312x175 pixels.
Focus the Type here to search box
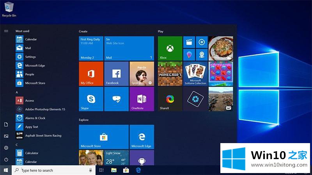[53, 170]
